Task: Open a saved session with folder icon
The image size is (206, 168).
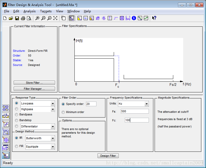Action: pyautogui.click(x=11, y=18)
